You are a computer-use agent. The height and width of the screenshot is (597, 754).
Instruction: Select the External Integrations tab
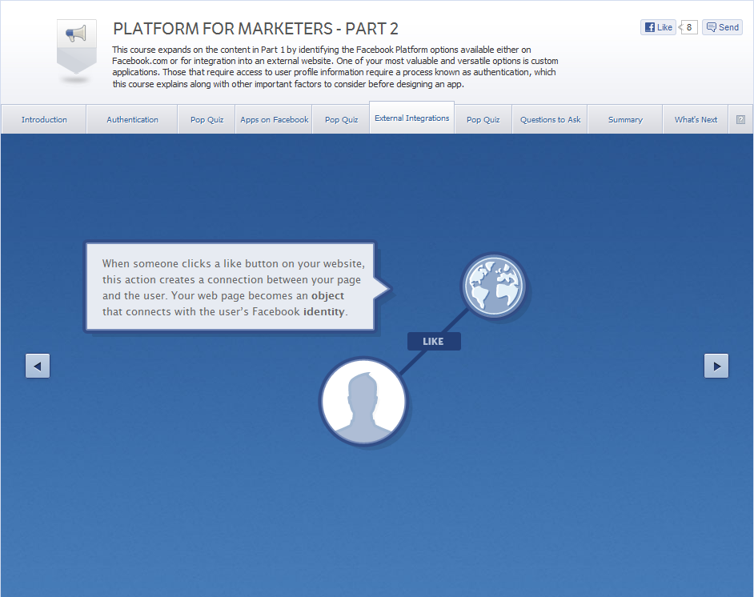(411, 118)
